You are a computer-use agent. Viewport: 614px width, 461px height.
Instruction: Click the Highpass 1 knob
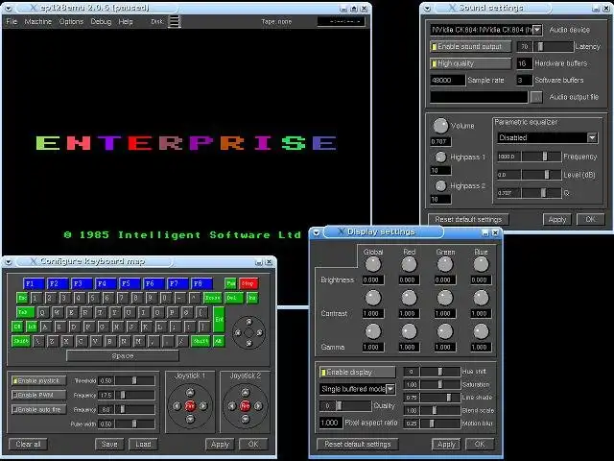tap(440, 157)
